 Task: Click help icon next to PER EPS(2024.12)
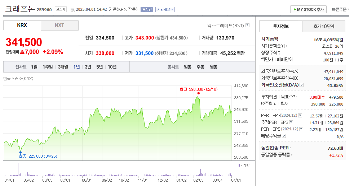(300, 115)
